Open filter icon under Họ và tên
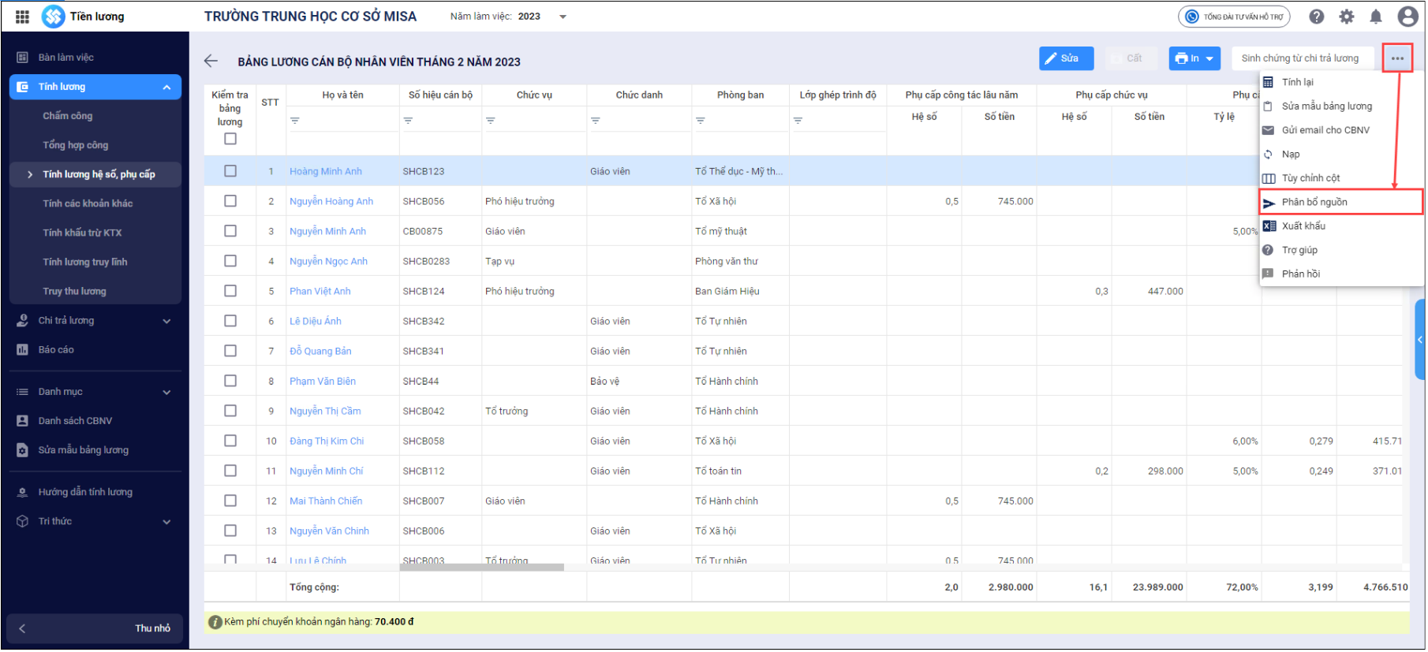Image resolution: width=1428 pixels, height=652 pixels. [295, 121]
